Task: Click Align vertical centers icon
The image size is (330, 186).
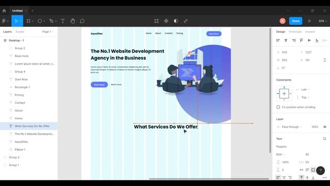Action: [309, 40]
